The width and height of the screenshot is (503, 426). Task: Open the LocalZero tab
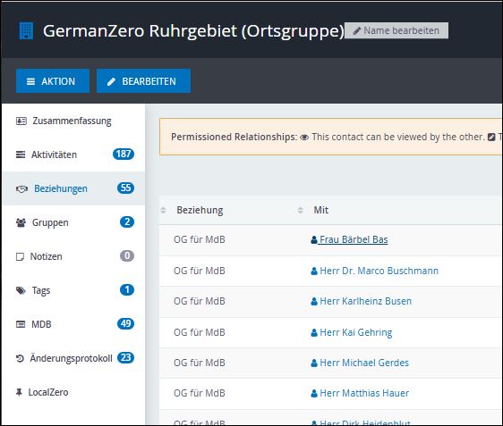(x=73, y=392)
